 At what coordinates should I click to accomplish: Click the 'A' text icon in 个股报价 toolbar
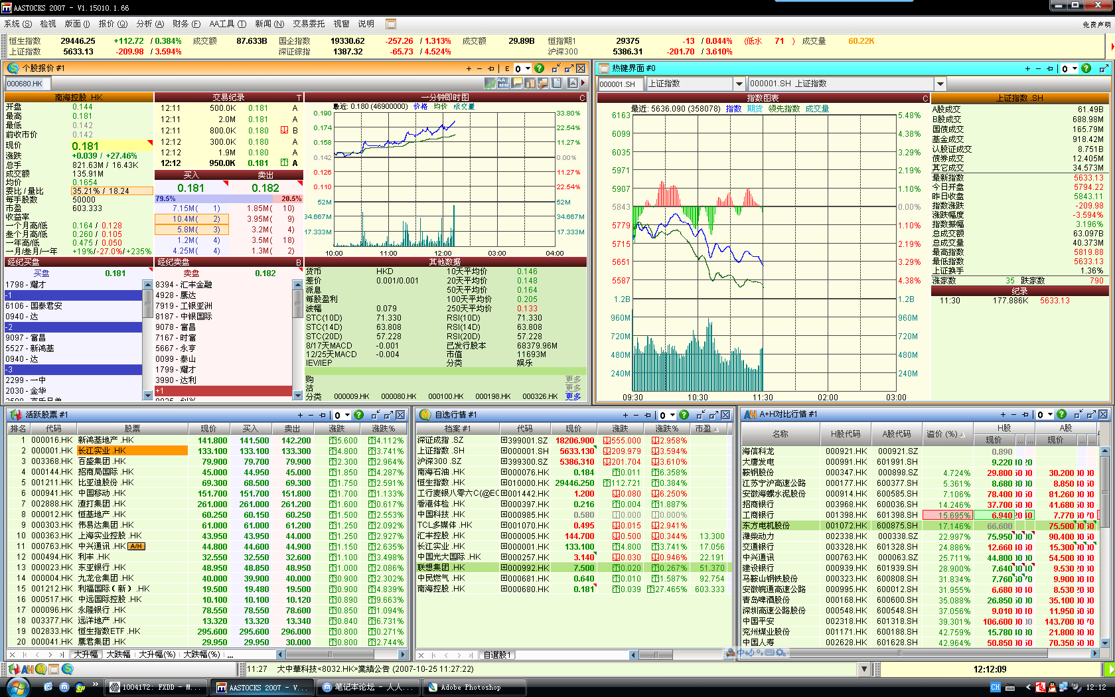click(x=573, y=83)
